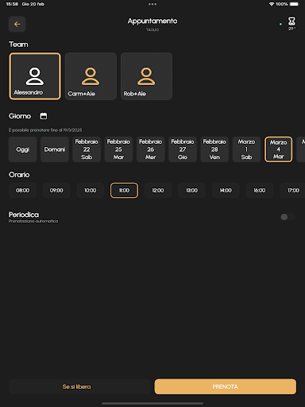Select the 11:00 time slot
This screenshot has width=305, height=407.
pyautogui.click(x=124, y=190)
